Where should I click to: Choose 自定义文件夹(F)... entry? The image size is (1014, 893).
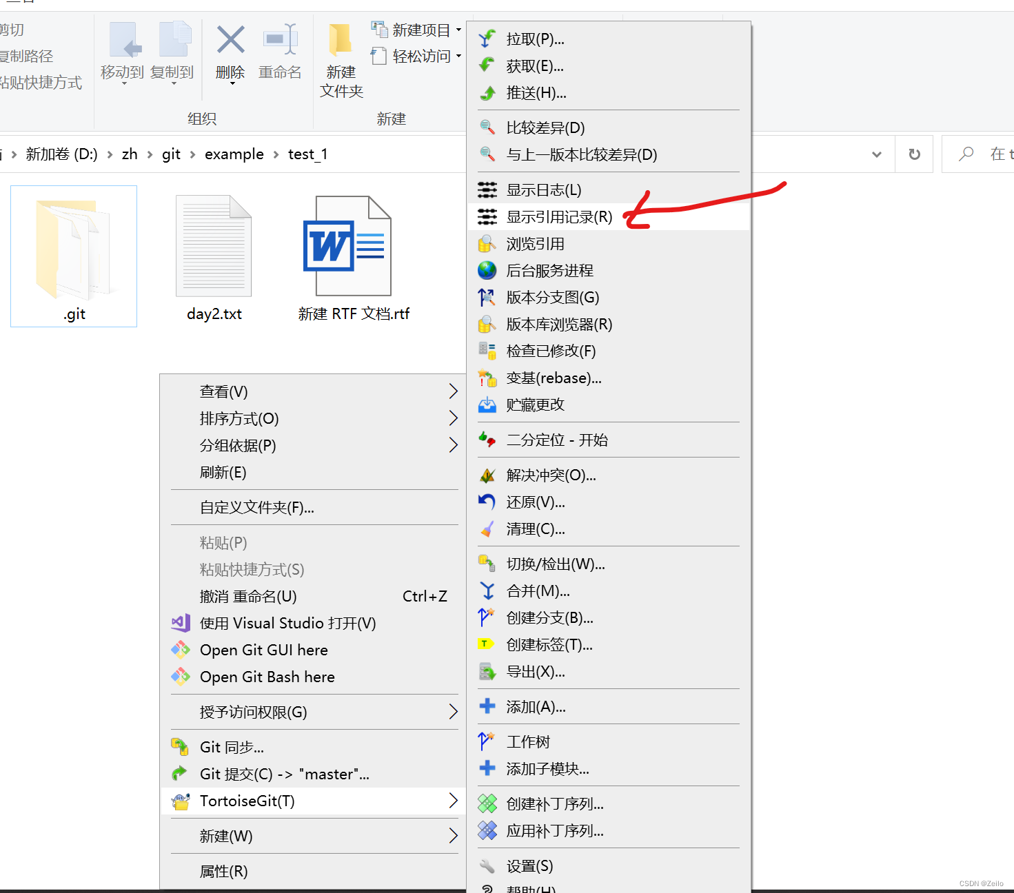(313, 507)
